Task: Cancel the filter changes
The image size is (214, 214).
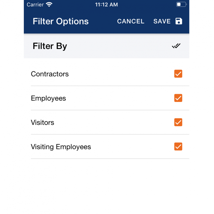Action: (x=131, y=21)
